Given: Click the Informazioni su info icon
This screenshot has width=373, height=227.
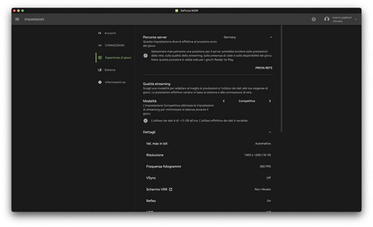Looking at the screenshot, I should coord(100,82).
